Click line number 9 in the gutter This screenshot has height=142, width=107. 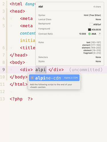pyautogui.click(x=3, y=70)
